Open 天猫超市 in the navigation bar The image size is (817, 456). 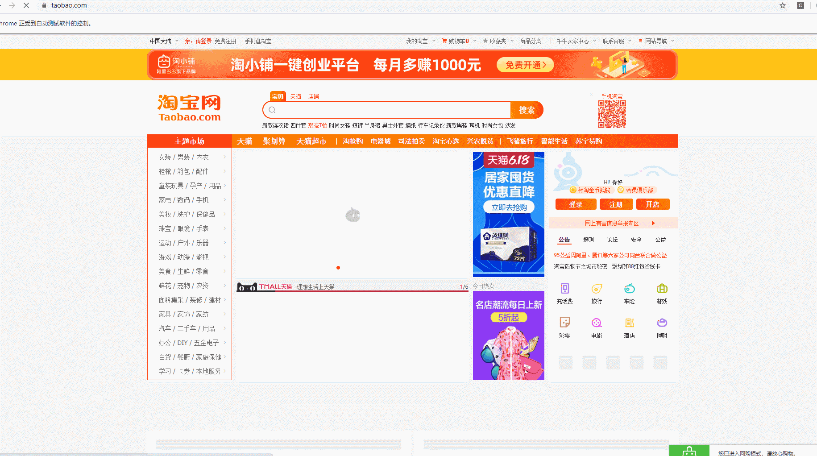[311, 141]
